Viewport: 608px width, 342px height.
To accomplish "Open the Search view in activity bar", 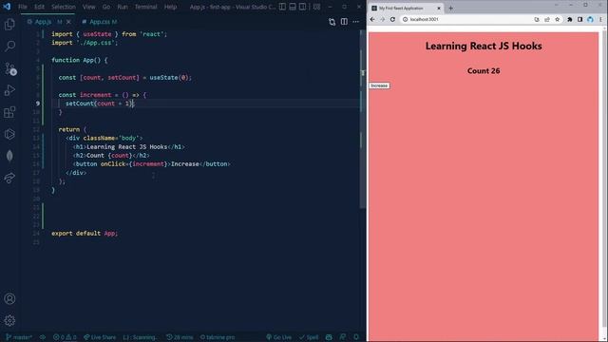I will (9, 46).
